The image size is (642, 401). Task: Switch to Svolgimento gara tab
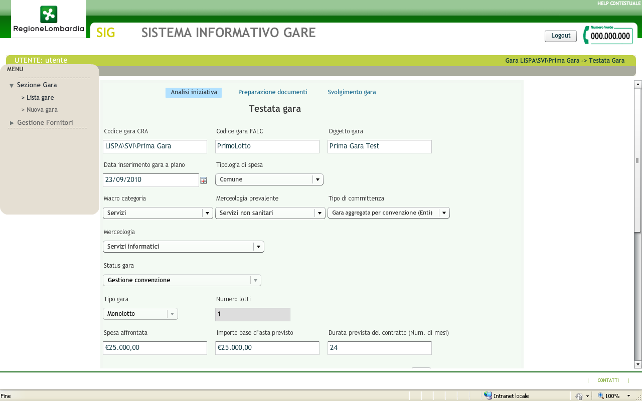352,92
